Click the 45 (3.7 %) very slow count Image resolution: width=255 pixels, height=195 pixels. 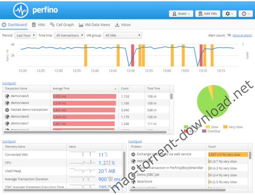coord(223,161)
